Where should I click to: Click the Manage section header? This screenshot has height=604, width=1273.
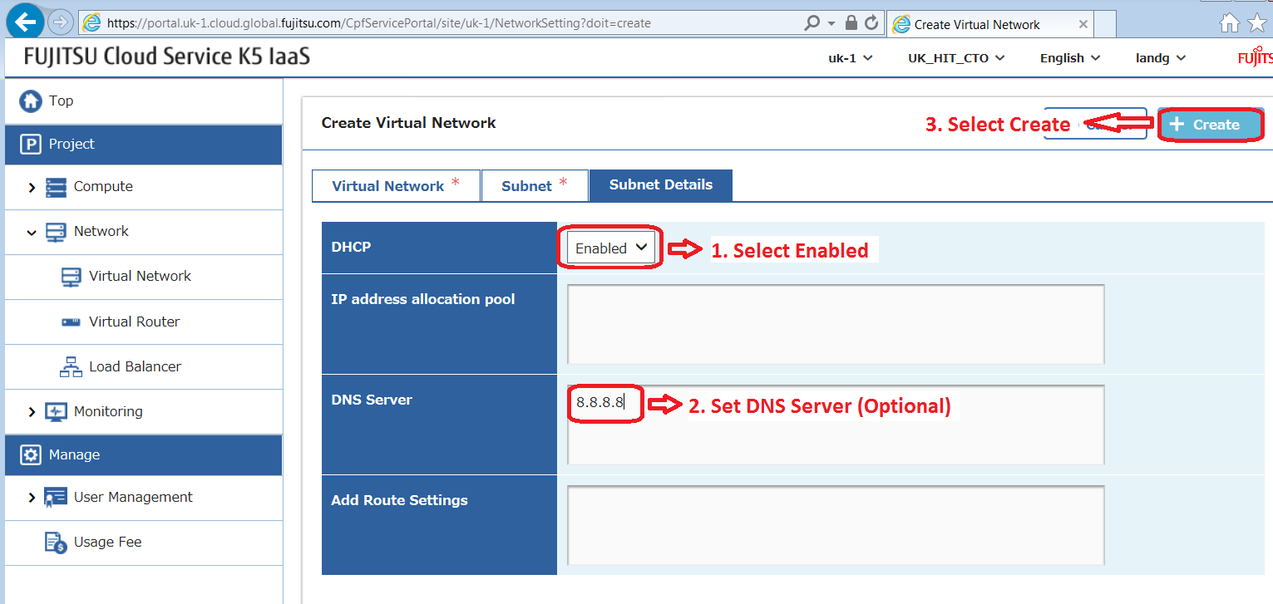tap(144, 455)
